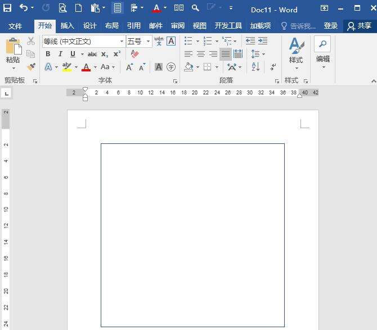Click the Save icon in quick access toolbar
The height and width of the screenshot is (330, 377).
7,8
